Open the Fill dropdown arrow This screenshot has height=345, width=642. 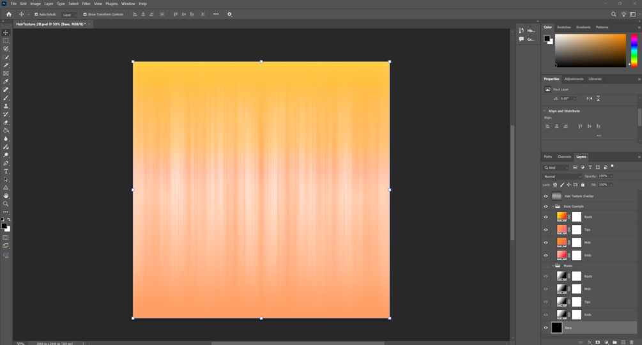pyautogui.click(x=611, y=185)
